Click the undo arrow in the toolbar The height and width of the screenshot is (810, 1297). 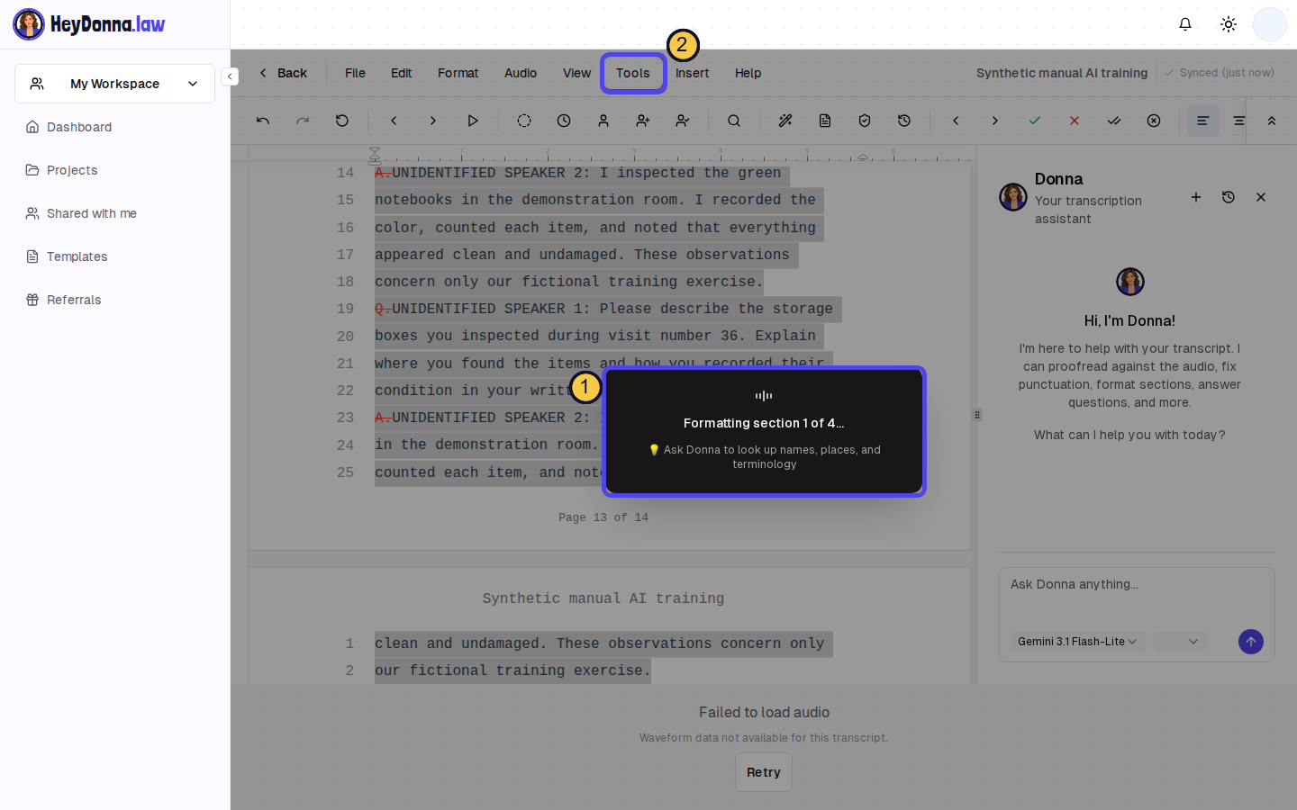tap(263, 121)
